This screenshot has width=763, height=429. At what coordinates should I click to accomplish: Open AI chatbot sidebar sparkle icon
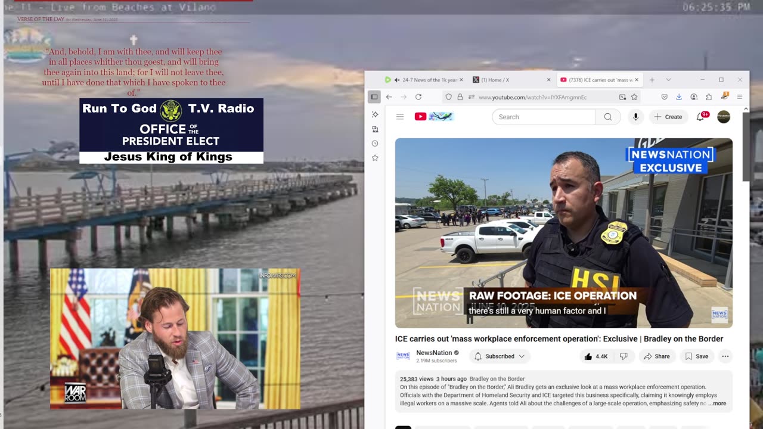[x=375, y=114]
